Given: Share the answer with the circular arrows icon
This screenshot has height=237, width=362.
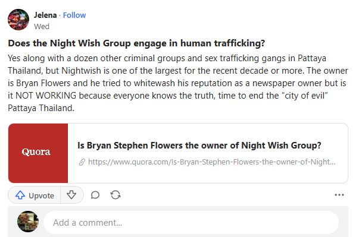Looking at the screenshot, I should pyautogui.click(x=116, y=195).
